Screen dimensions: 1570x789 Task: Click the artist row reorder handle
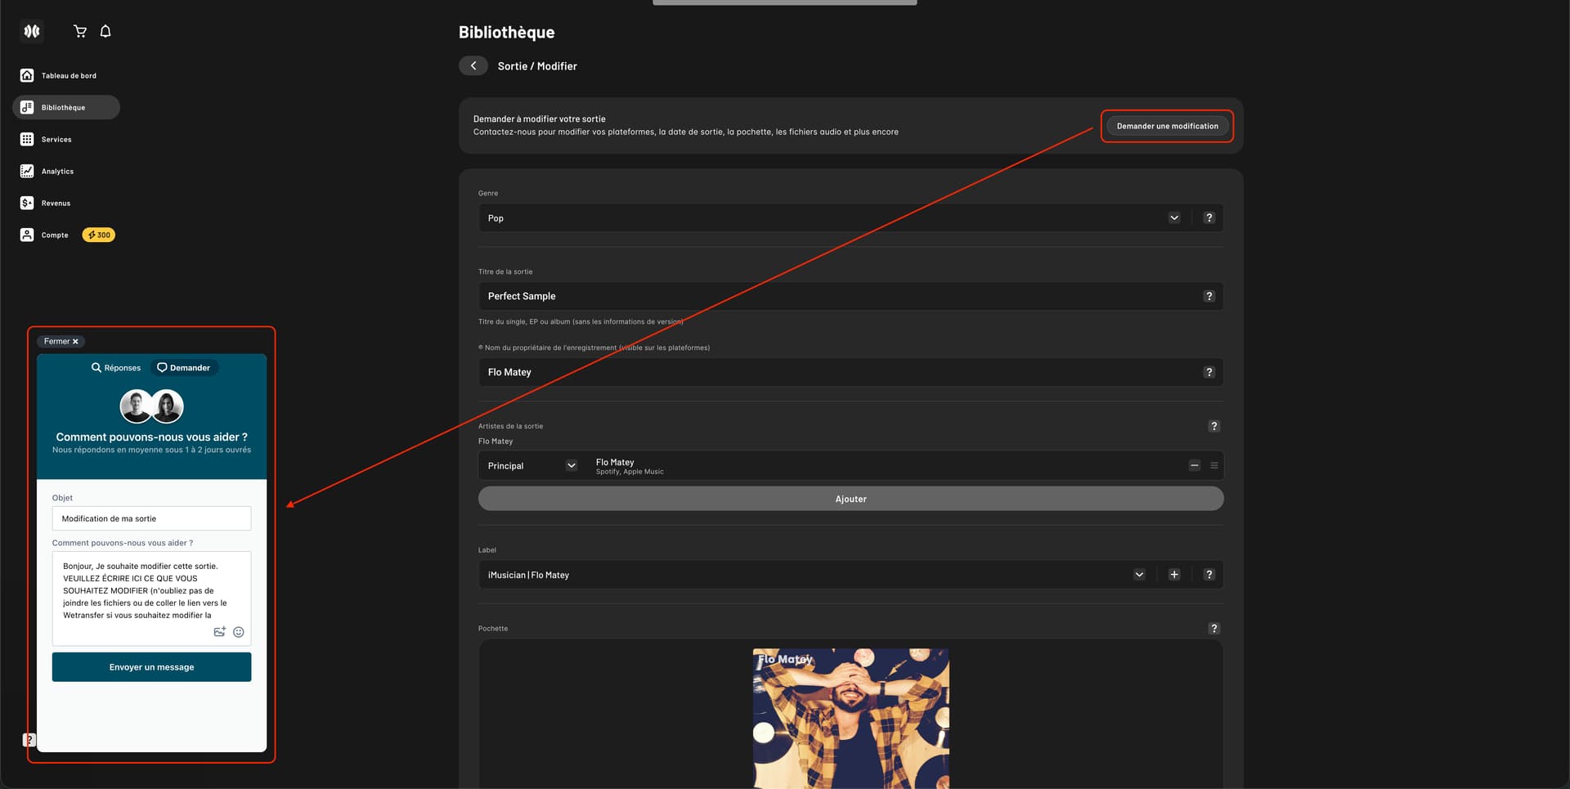point(1214,465)
